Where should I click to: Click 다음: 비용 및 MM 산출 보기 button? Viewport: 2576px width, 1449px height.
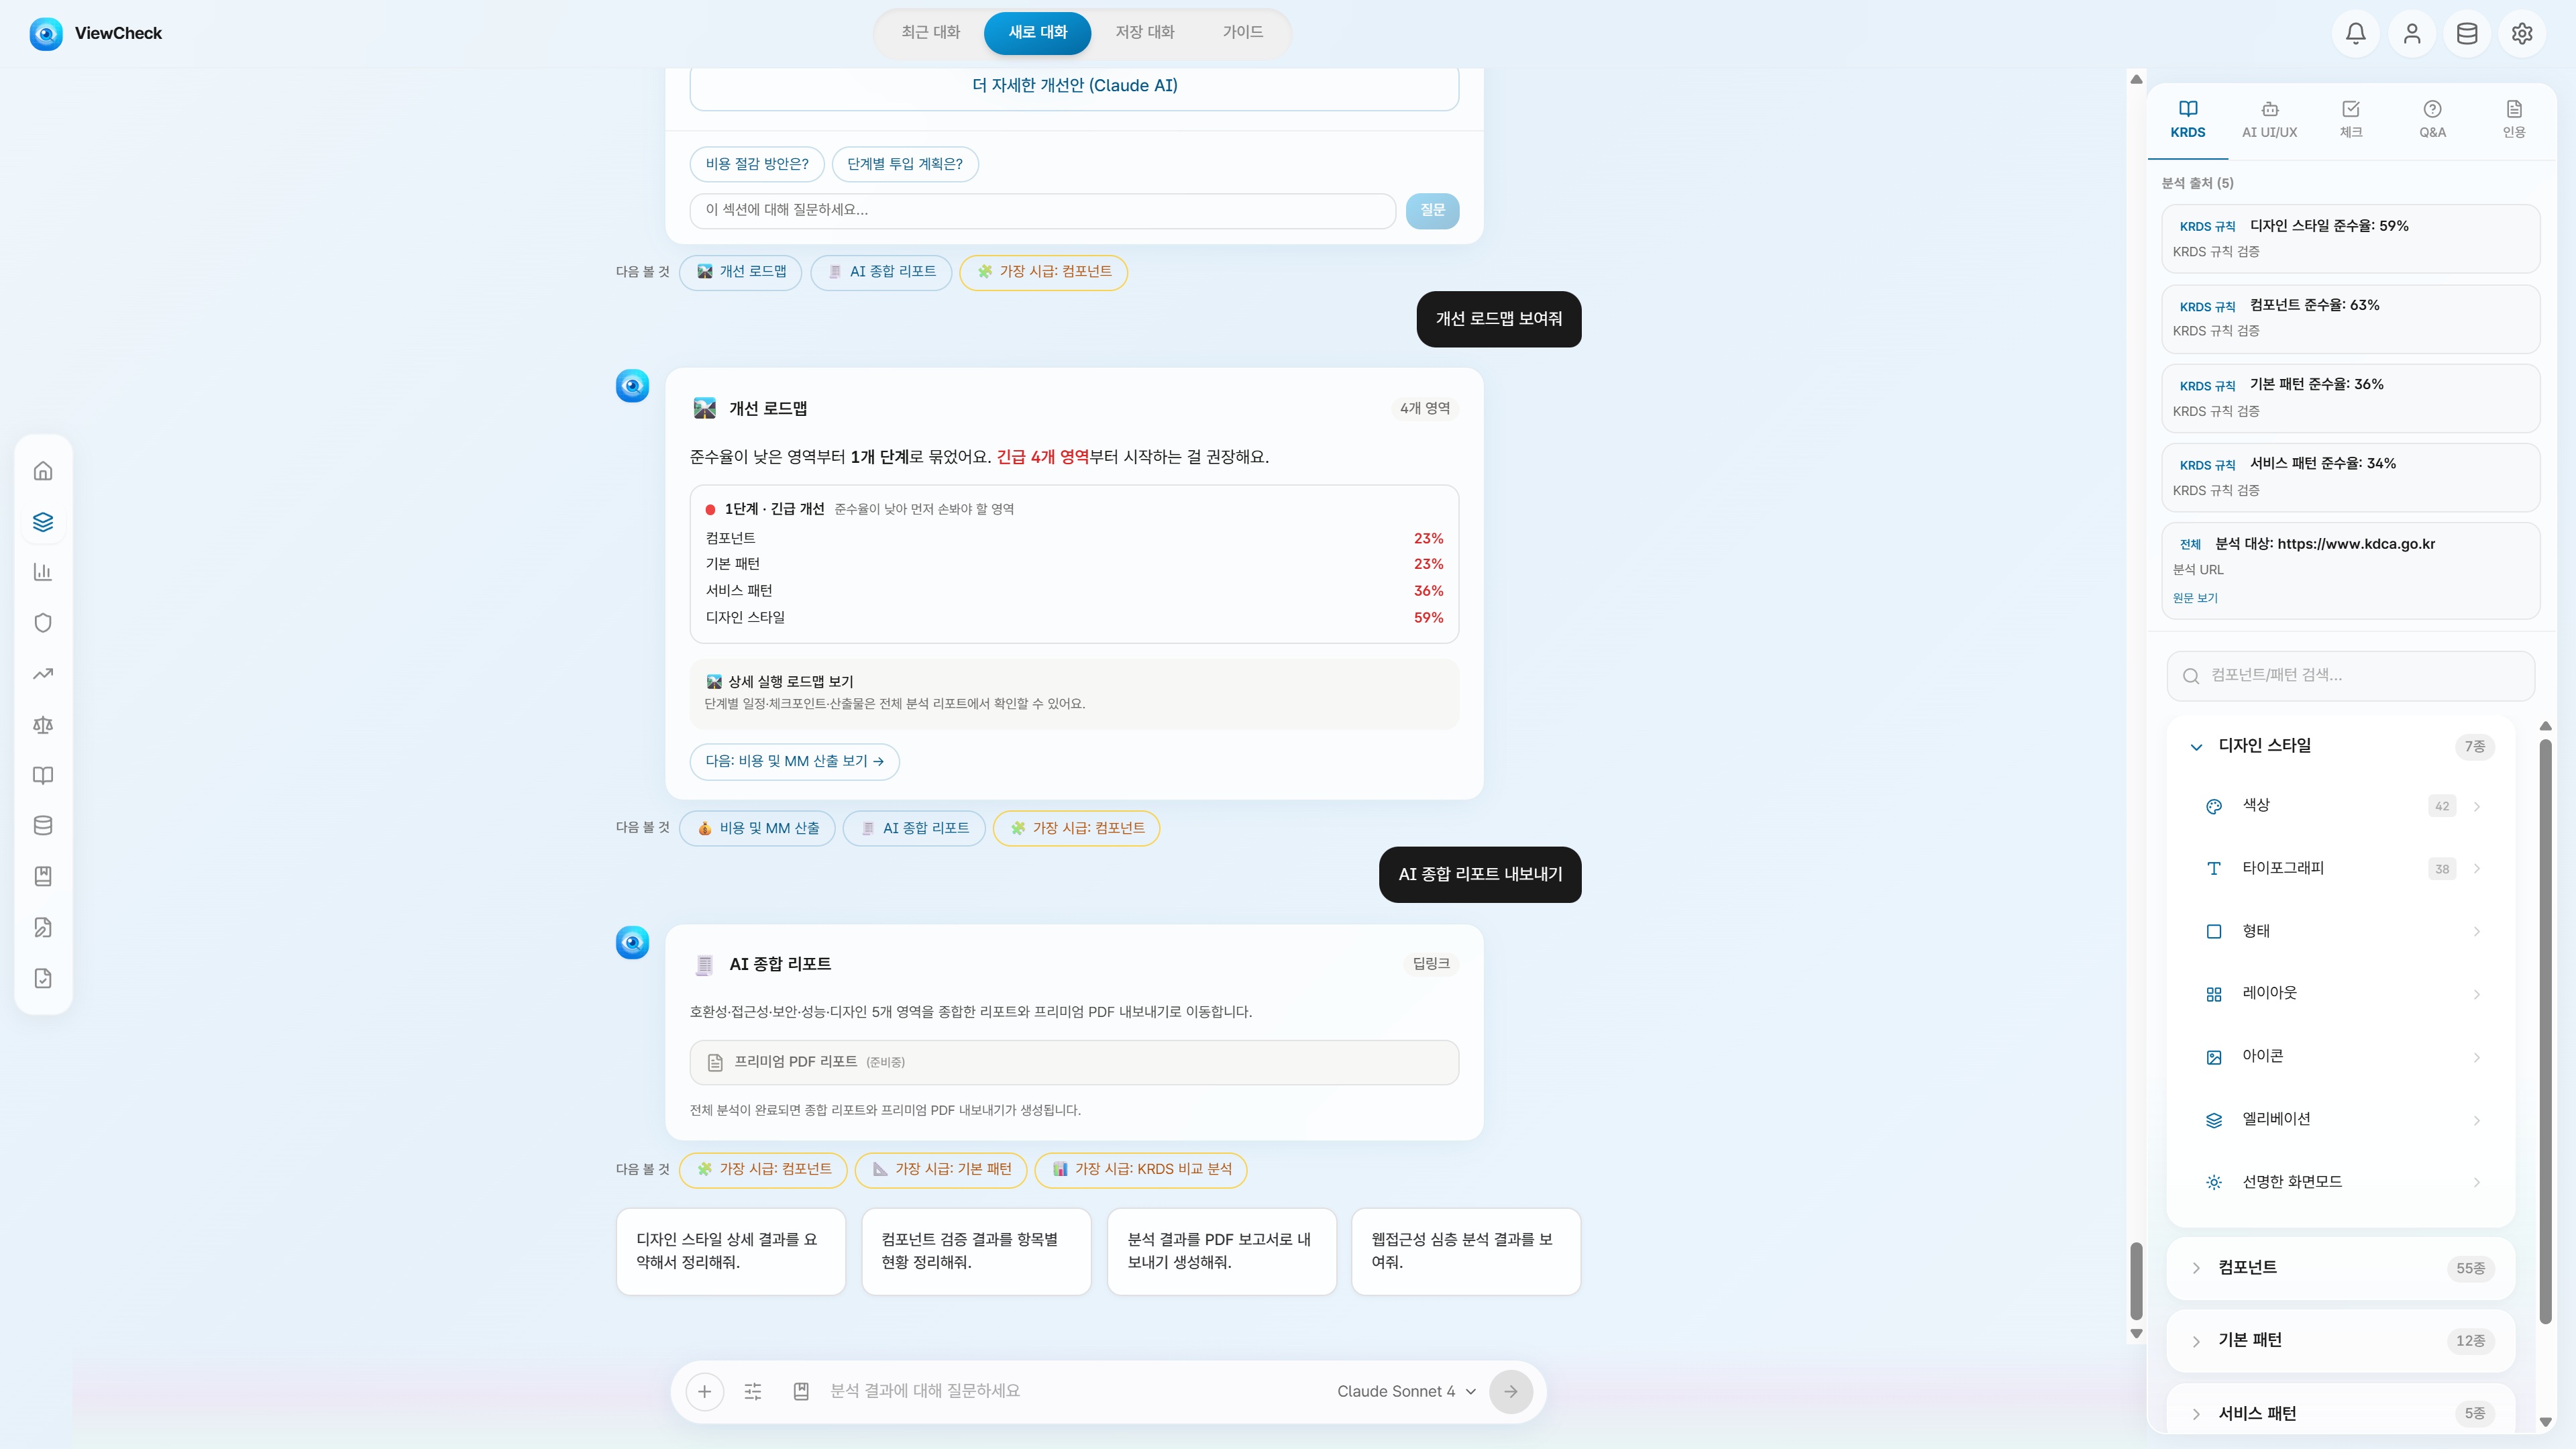(794, 761)
